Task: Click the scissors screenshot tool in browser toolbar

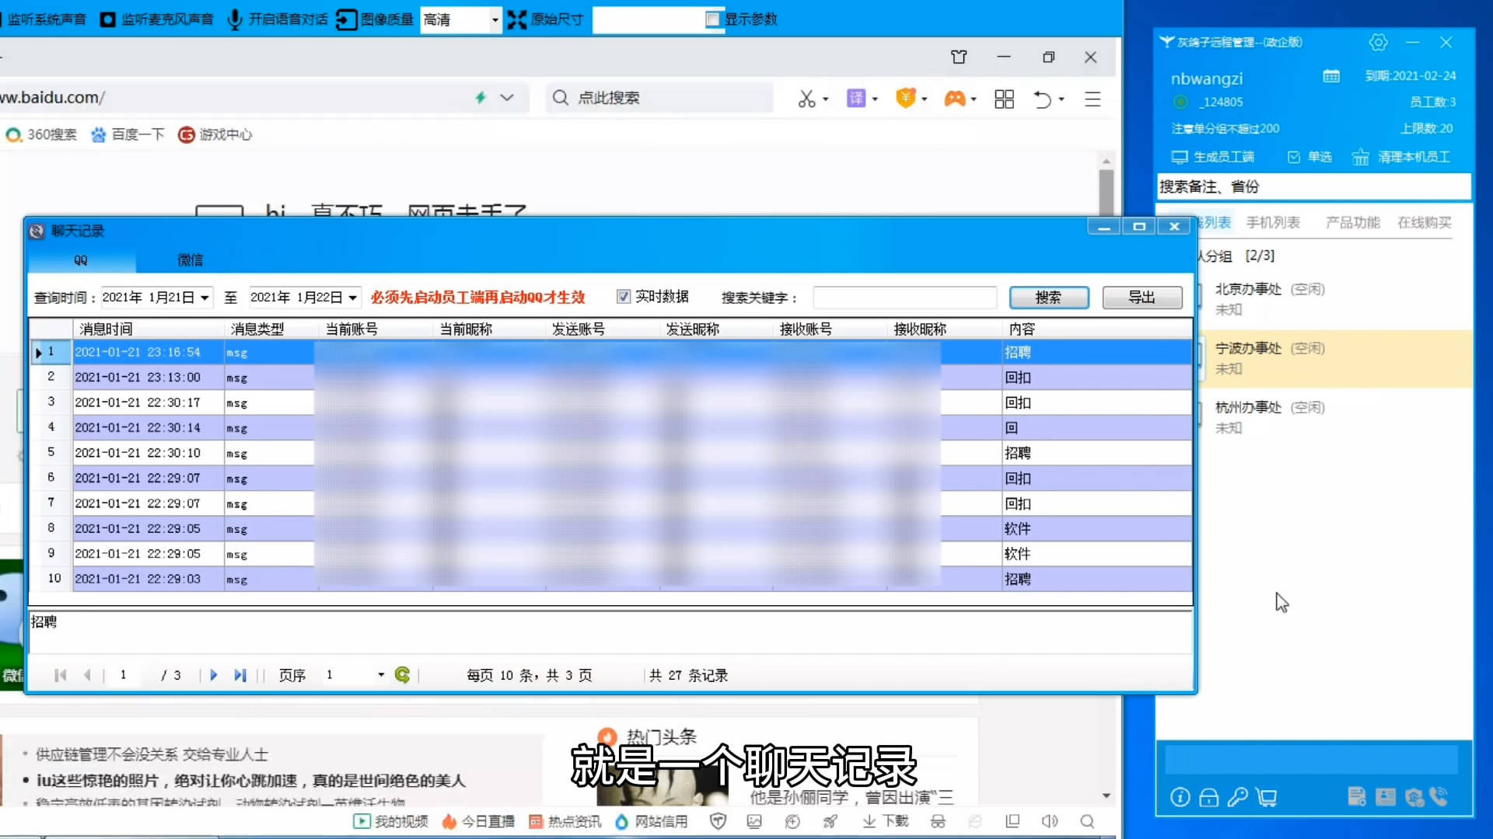Action: tap(806, 99)
